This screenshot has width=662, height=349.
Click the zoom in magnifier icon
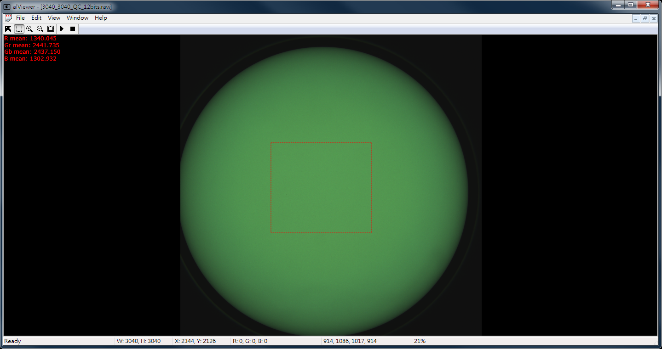pyautogui.click(x=29, y=29)
